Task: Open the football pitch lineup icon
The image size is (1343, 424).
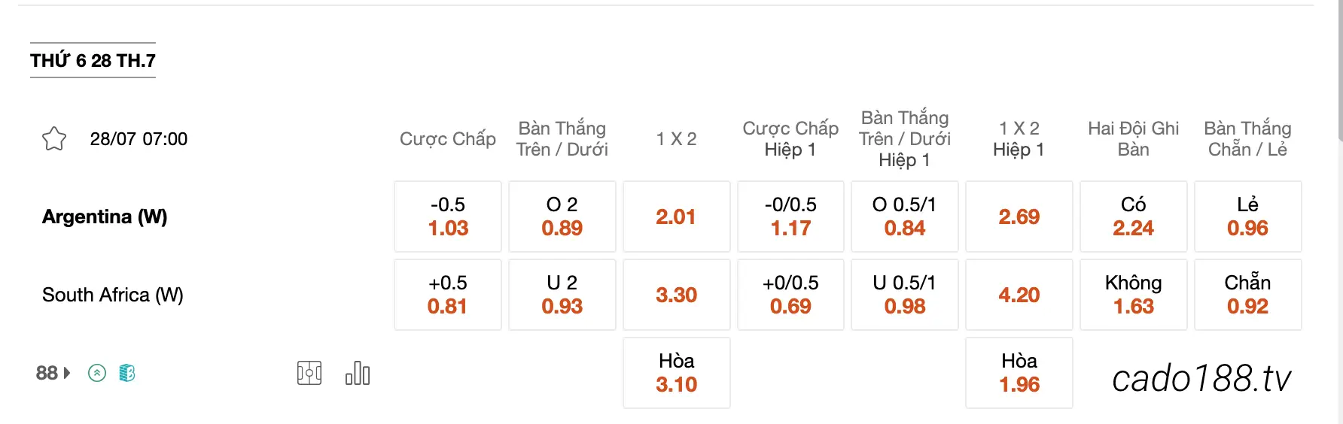Action: click(309, 373)
